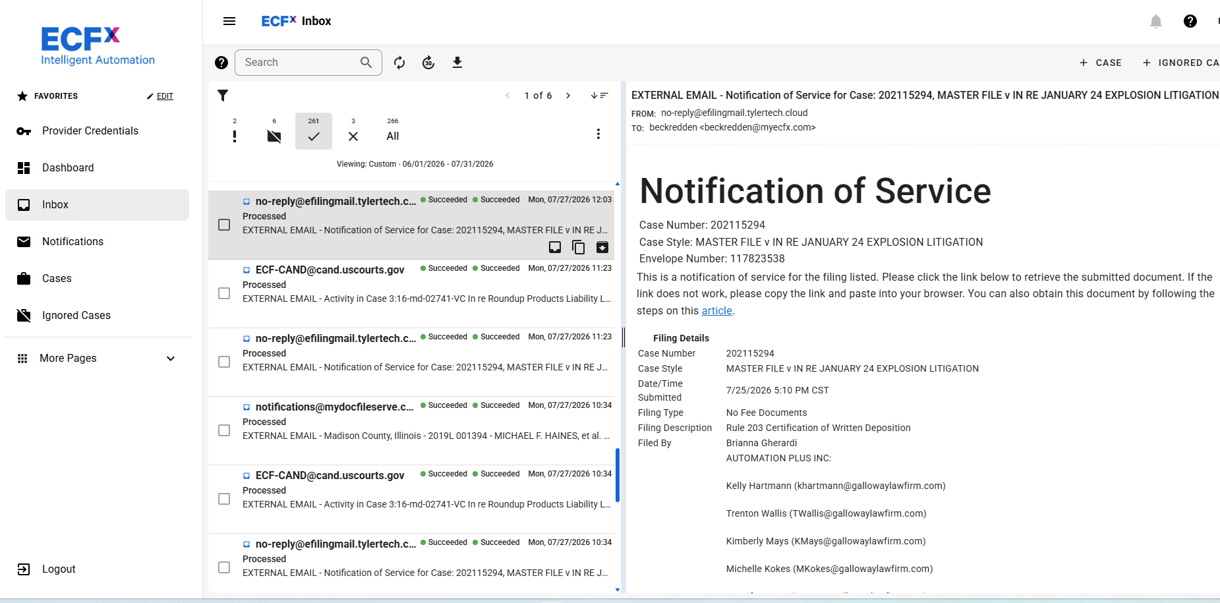Click the Ignored Case add button
The height and width of the screenshot is (603, 1220).
(x=1180, y=63)
